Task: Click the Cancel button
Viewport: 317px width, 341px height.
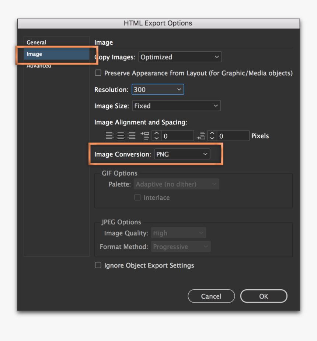Action: 211,296
